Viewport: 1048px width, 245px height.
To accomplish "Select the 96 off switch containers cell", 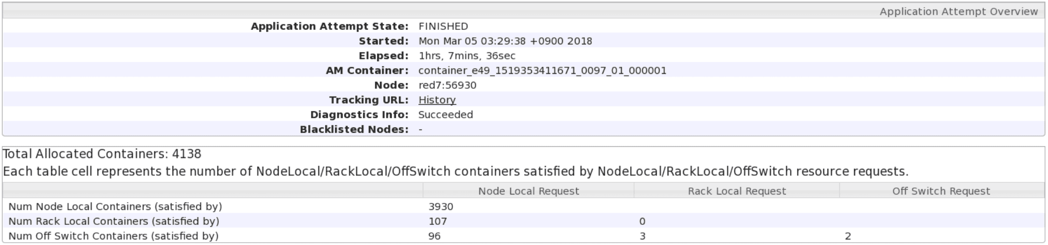I will click(x=434, y=236).
